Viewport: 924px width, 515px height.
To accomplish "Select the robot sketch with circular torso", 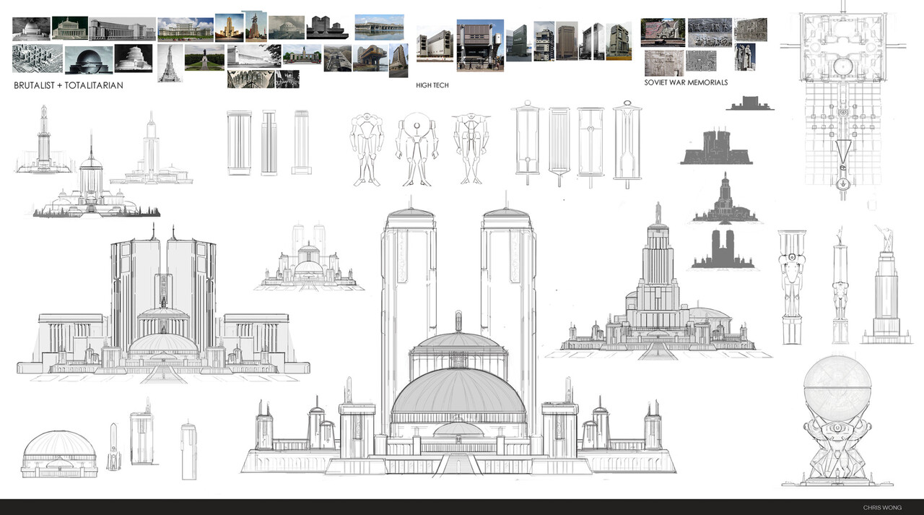I will (417, 149).
